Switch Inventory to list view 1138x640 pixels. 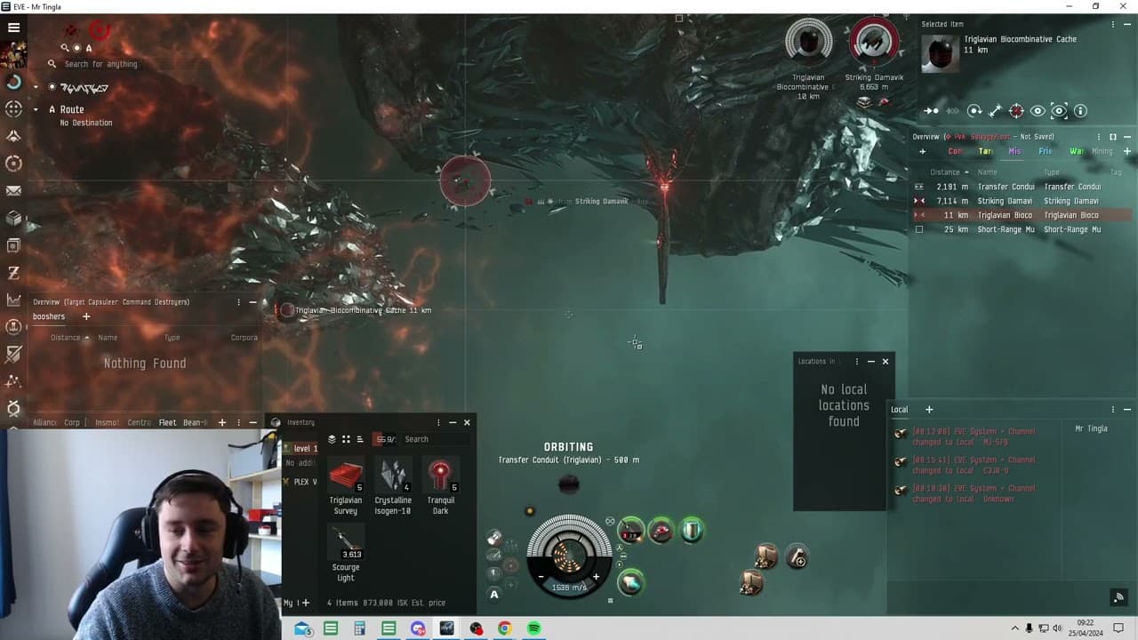click(359, 439)
